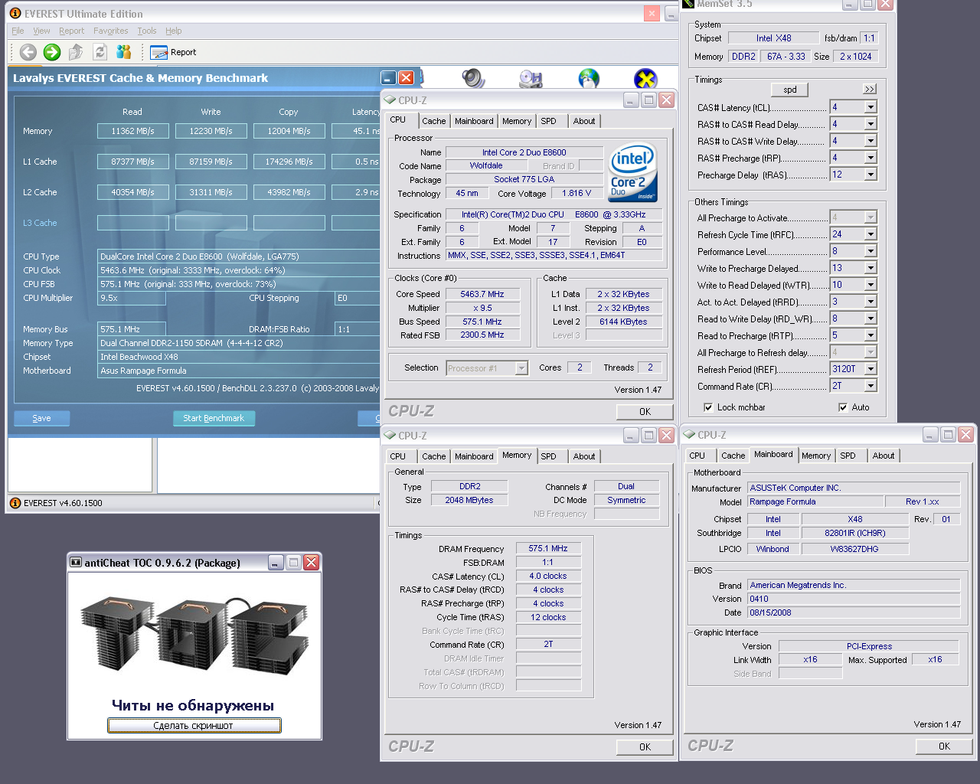Open RAS# to CAS# Write Delay dropdown
This screenshot has width=980, height=784.
[x=871, y=141]
